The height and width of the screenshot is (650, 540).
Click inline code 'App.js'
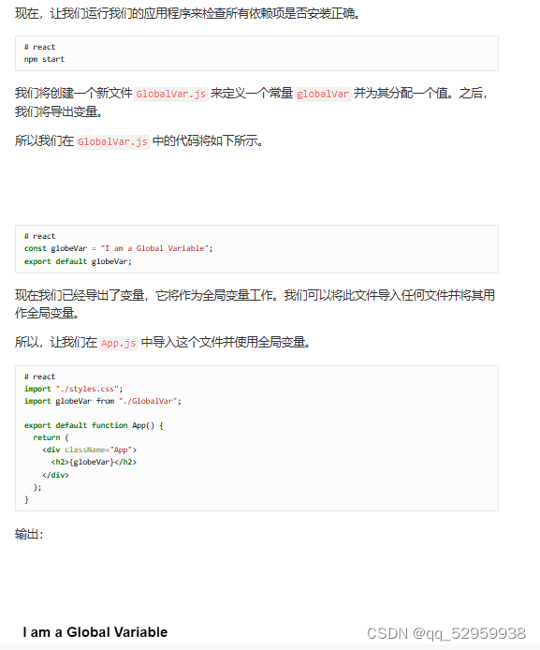pos(119,343)
